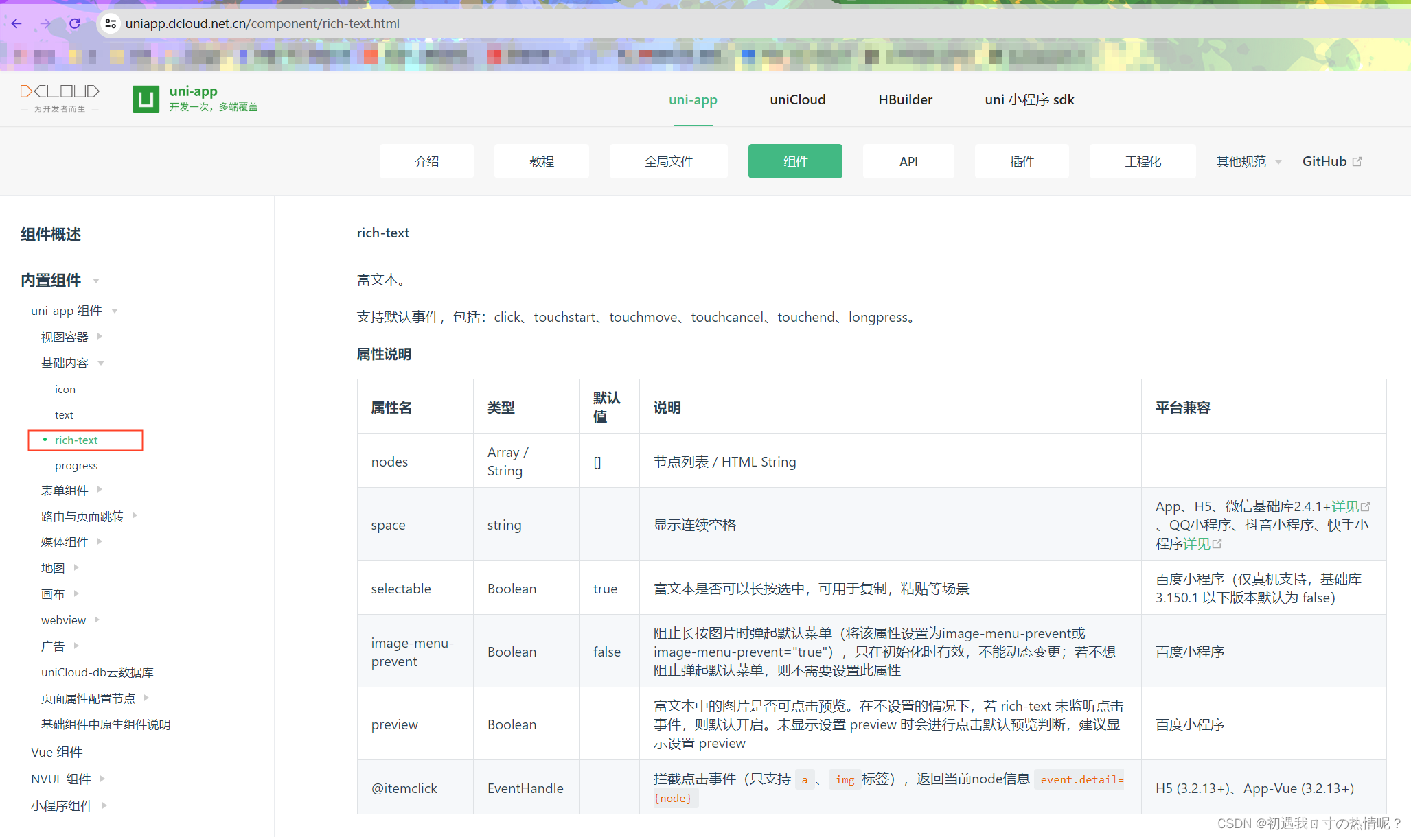
Task: Click the GitHub external link icon
Action: 1357,162
